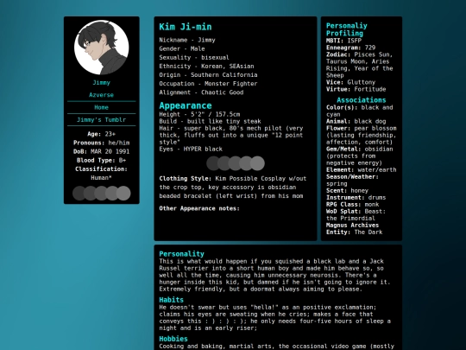The width and height of the screenshot is (466, 350).
Task: Click the 'Vice: Gluttony' entry
Action: pyautogui.click(x=350, y=82)
